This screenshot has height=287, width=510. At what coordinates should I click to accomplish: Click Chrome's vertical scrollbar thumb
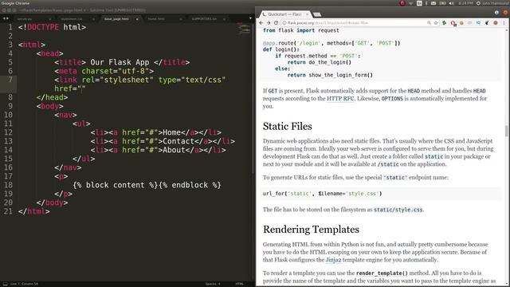[507, 131]
